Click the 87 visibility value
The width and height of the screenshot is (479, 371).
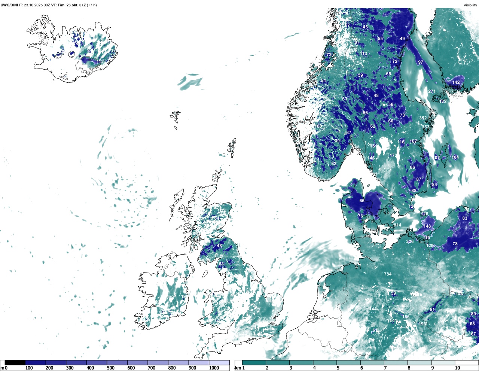pos(419,179)
